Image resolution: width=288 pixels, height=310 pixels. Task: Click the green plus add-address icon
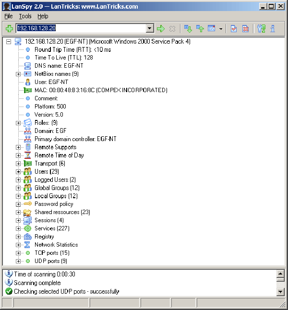tap(9, 29)
